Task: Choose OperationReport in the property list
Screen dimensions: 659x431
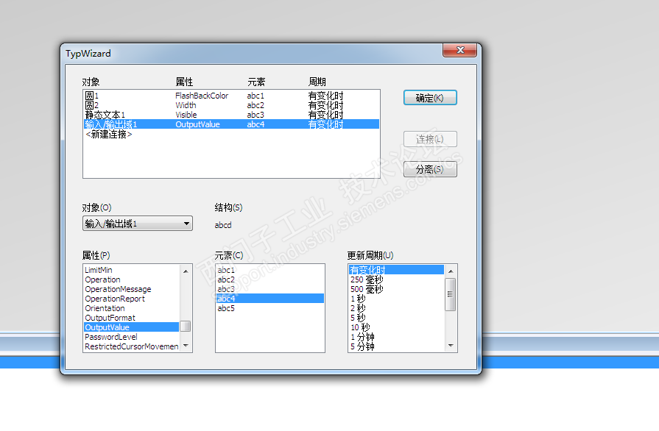Action: (132, 299)
